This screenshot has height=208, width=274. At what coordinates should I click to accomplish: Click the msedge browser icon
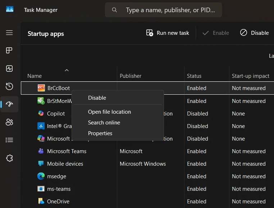coord(41,176)
